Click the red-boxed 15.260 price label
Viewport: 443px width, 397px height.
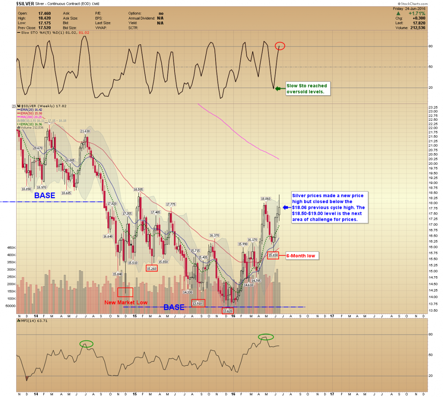pyautogui.click(x=152, y=268)
